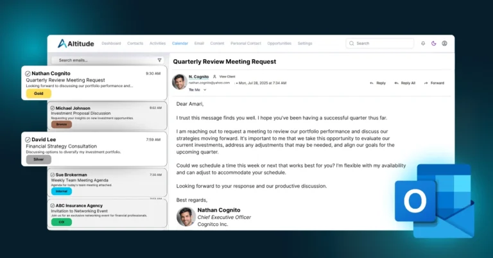Open the Invitation to Networking Event email

tap(107, 213)
